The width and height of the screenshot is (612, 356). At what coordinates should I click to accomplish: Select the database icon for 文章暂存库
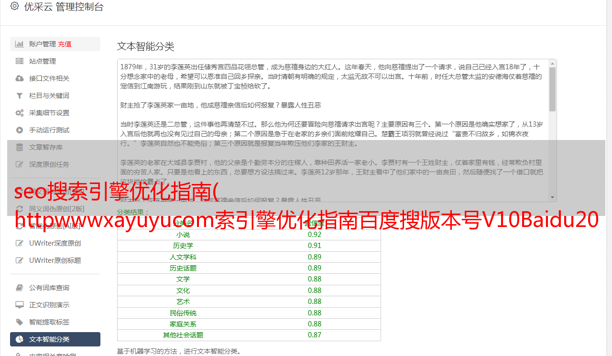20,147
